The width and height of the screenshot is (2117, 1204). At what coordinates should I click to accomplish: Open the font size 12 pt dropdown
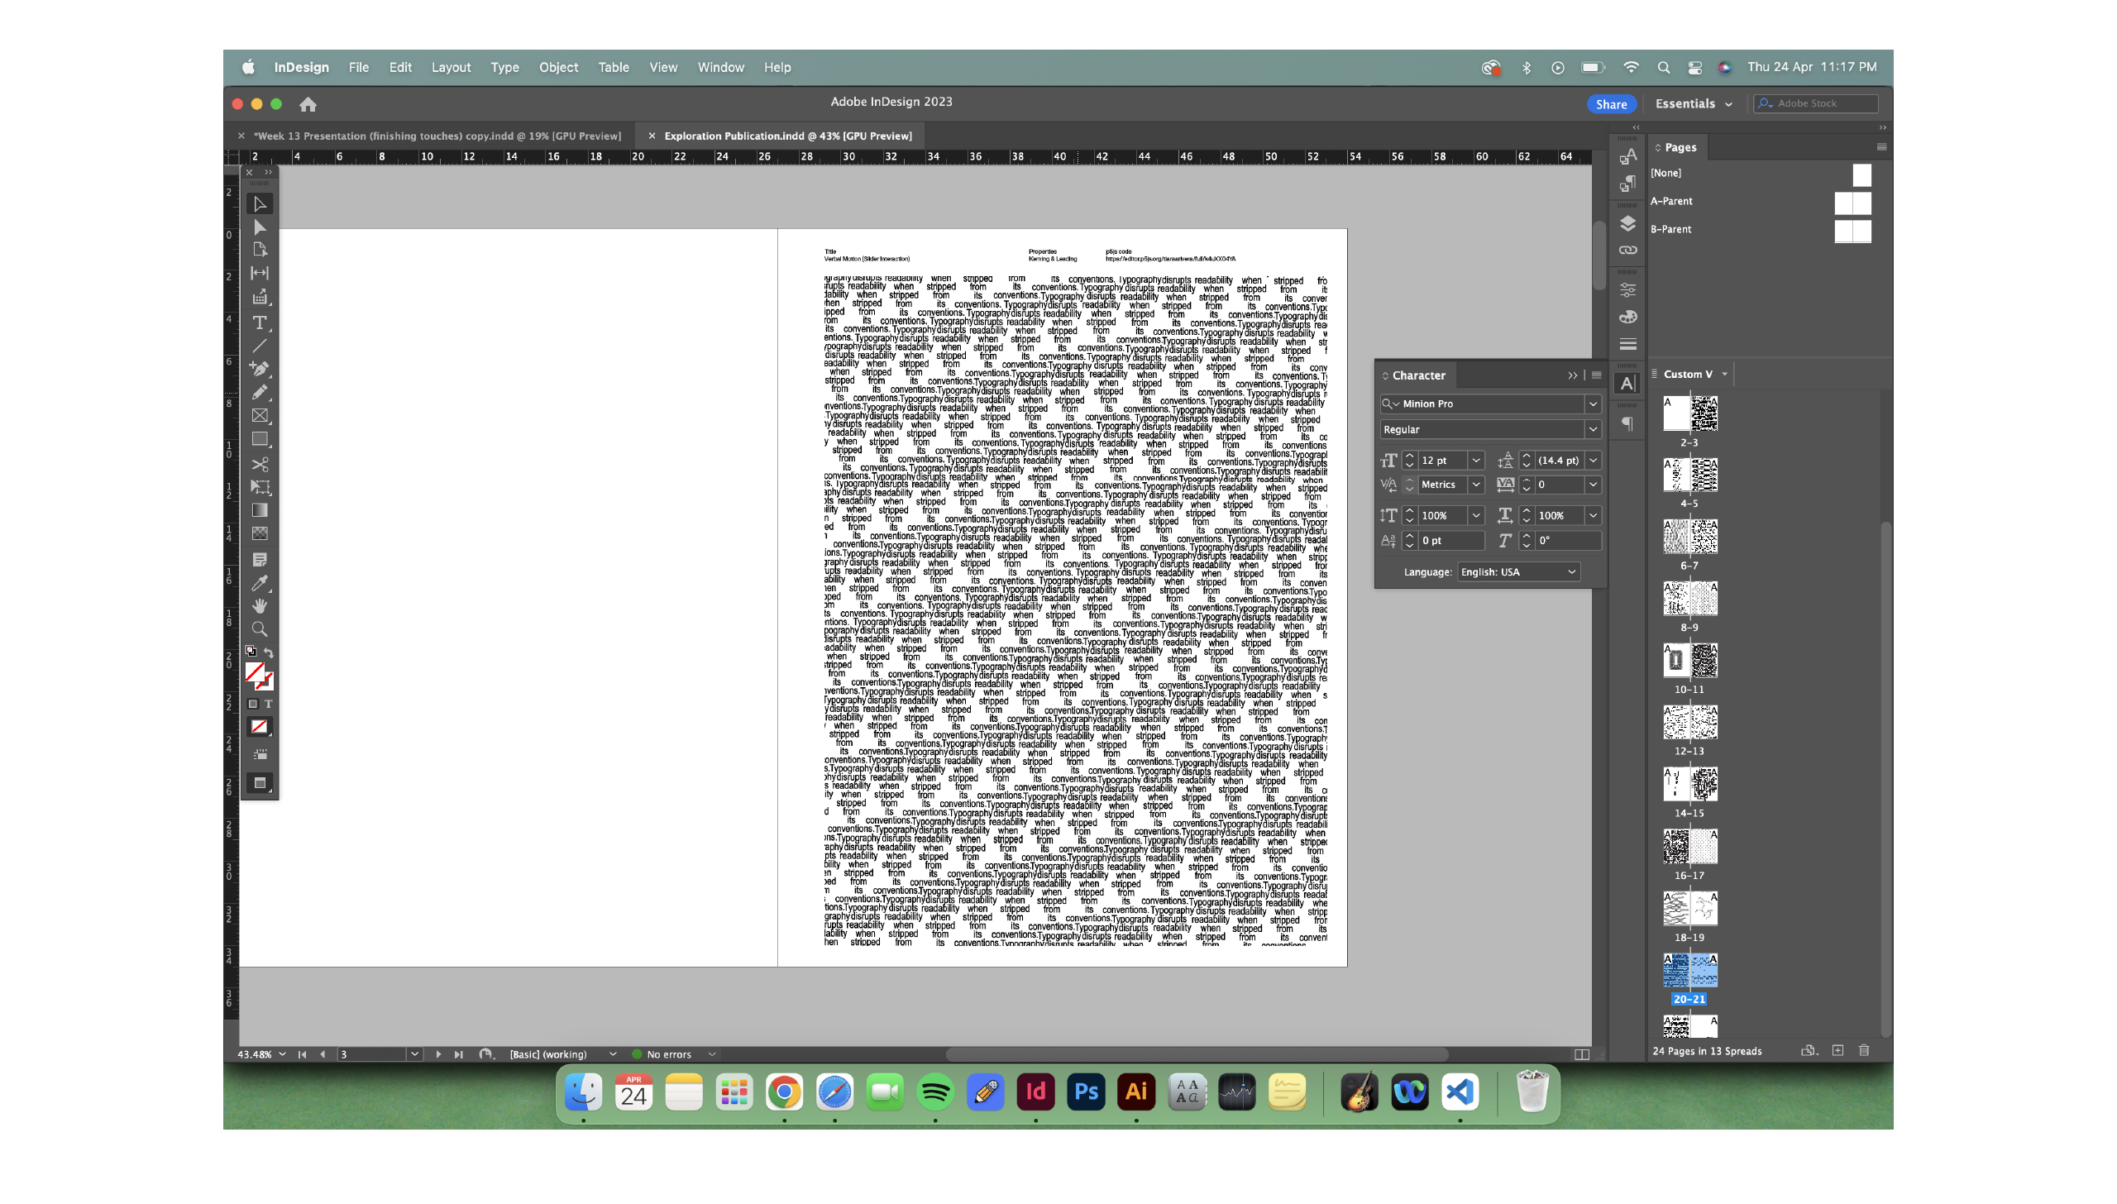pos(1476,461)
